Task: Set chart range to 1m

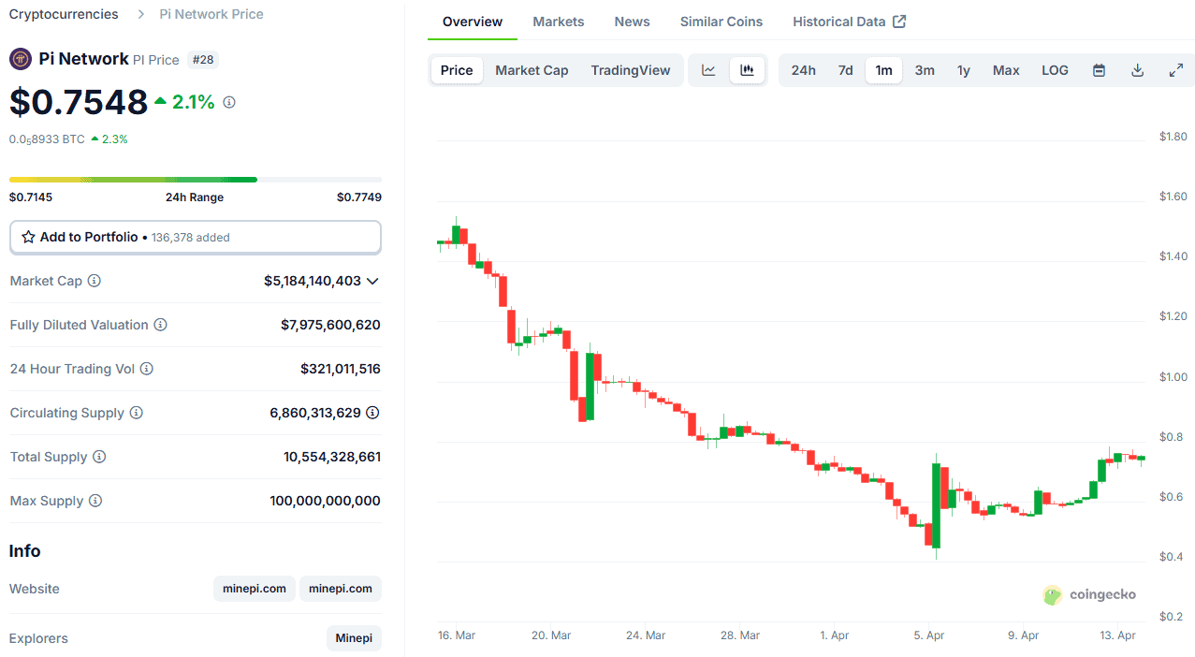Action: point(883,70)
